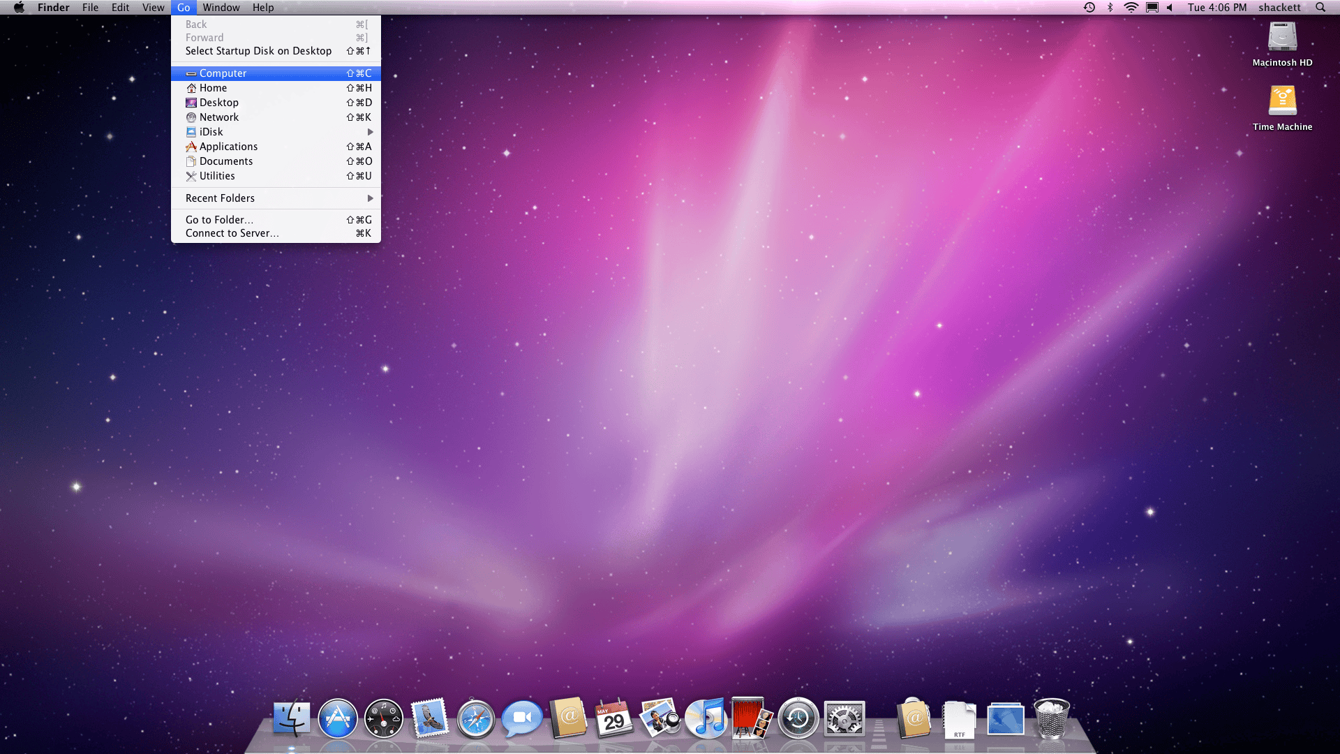Open Dashboard from the Dock
Screen dimensions: 1340x754
(x=384, y=718)
